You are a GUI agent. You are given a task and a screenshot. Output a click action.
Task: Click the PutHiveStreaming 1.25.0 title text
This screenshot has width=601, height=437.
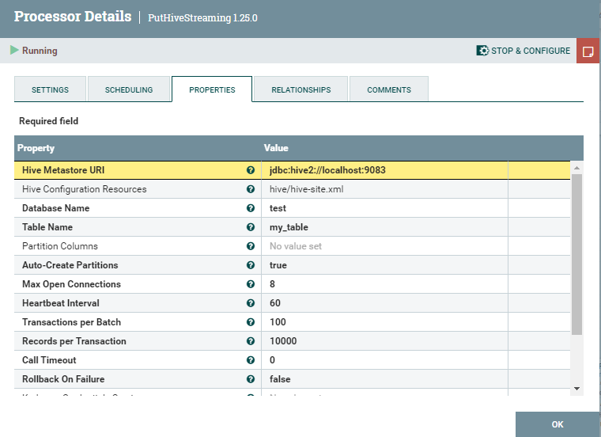(x=202, y=17)
